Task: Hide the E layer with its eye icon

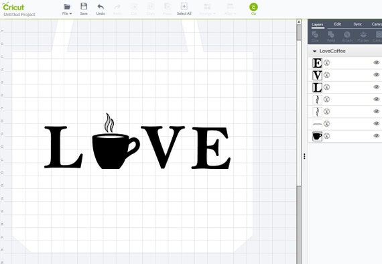Action: pyautogui.click(x=377, y=62)
